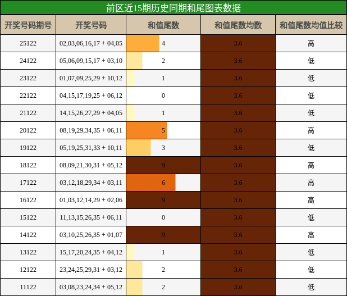Click issue number 24122
347x296 pixels.
pyautogui.click(x=28, y=61)
